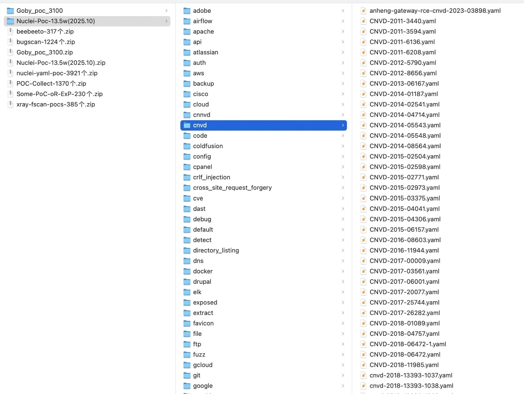This screenshot has width=524, height=394.
Task: Click the anheng-gateway-rce yaml file icon
Action: pyautogui.click(x=363, y=11)
